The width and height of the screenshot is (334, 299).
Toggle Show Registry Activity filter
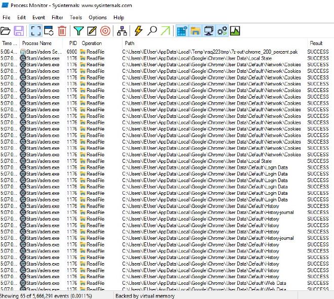(x=182, y=31)
